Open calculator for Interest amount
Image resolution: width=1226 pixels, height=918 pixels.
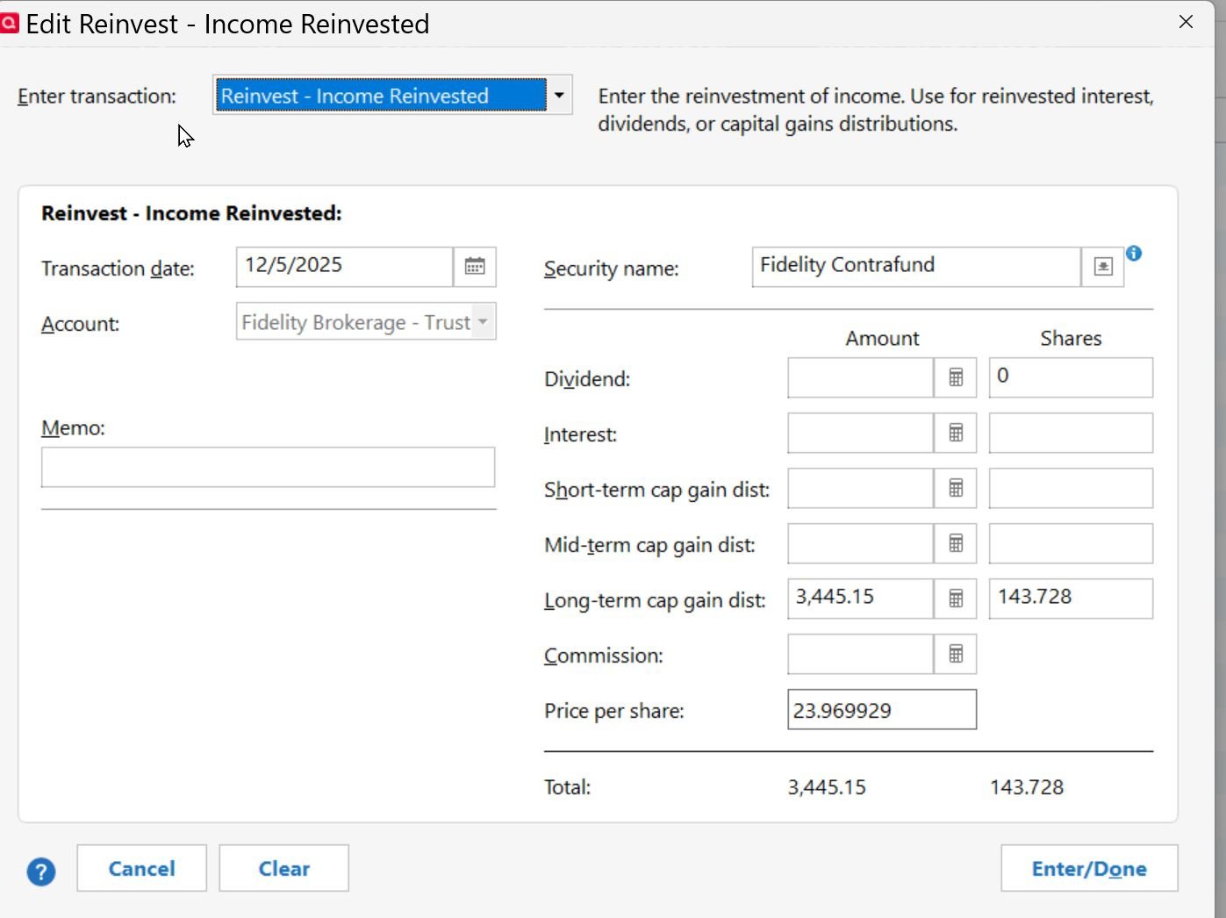point(956,433)
